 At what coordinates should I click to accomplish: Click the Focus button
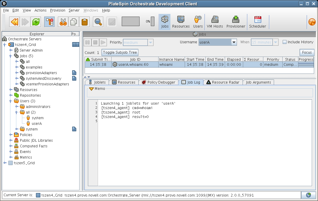click(307, 52)
